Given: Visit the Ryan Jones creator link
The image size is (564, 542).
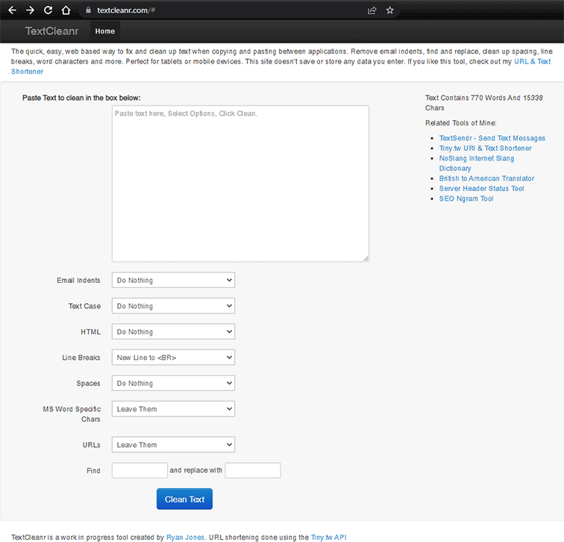Looking at the screenshot, I should (x=185, y=538).
